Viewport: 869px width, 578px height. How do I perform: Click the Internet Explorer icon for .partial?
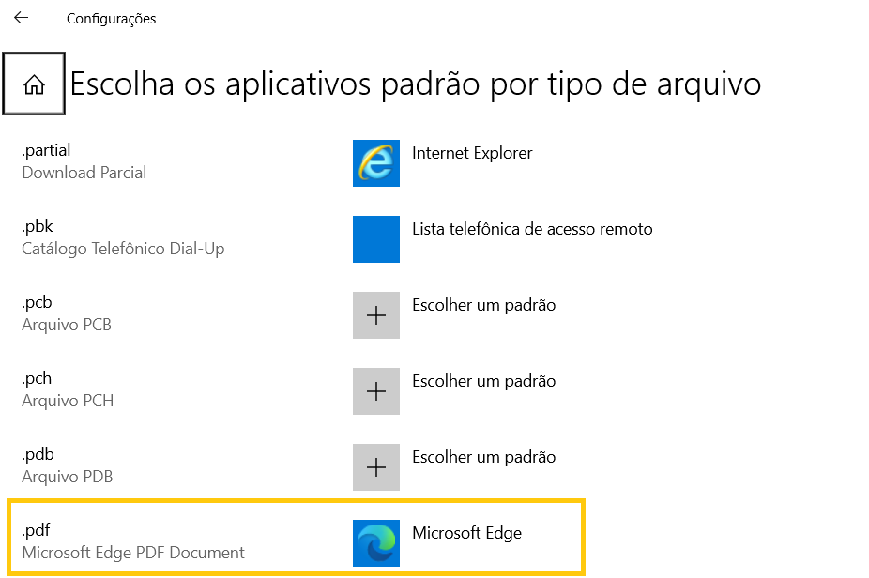(x=376, y=163)
